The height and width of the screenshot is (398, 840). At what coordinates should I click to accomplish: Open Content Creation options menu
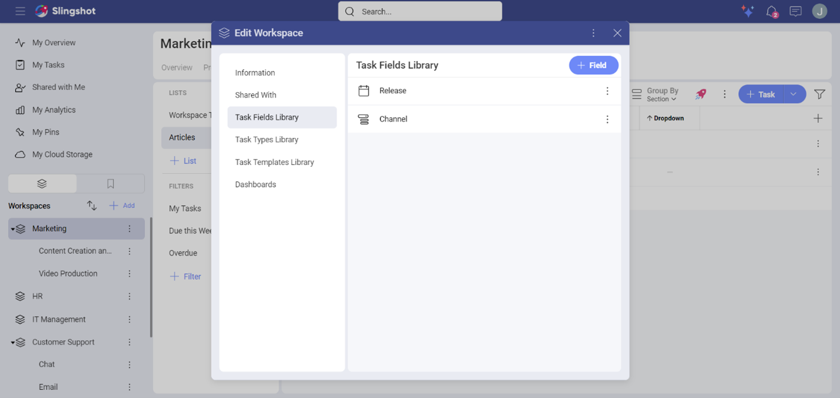(x=130, y=251)
